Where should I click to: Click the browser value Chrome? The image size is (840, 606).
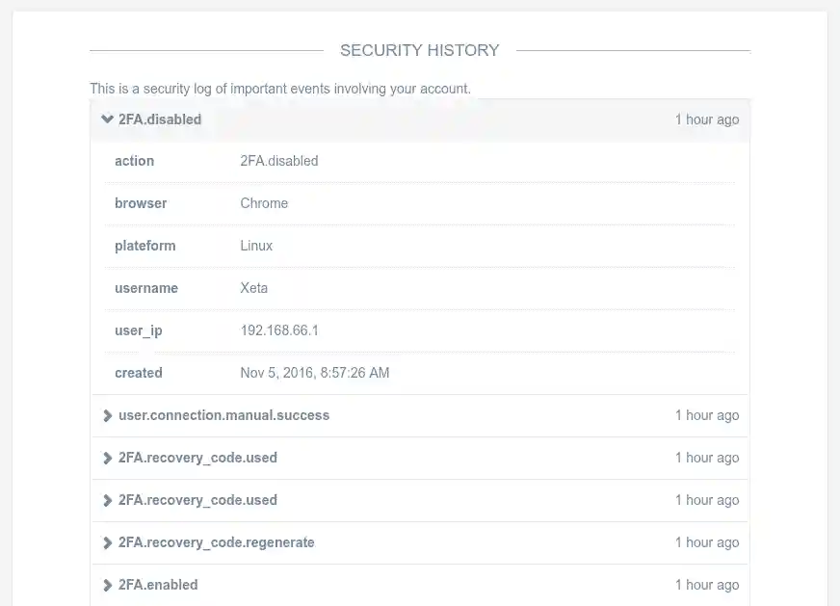click(264, 203)
